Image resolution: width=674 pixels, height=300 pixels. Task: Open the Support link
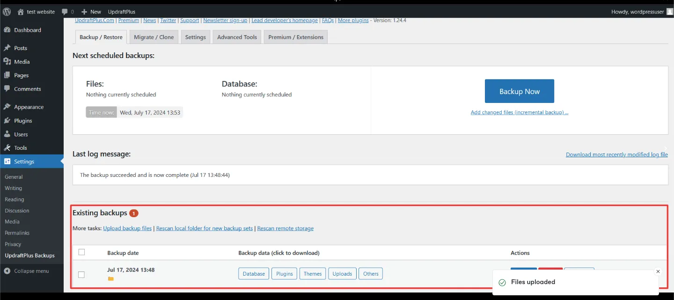[x=190, y=21]
